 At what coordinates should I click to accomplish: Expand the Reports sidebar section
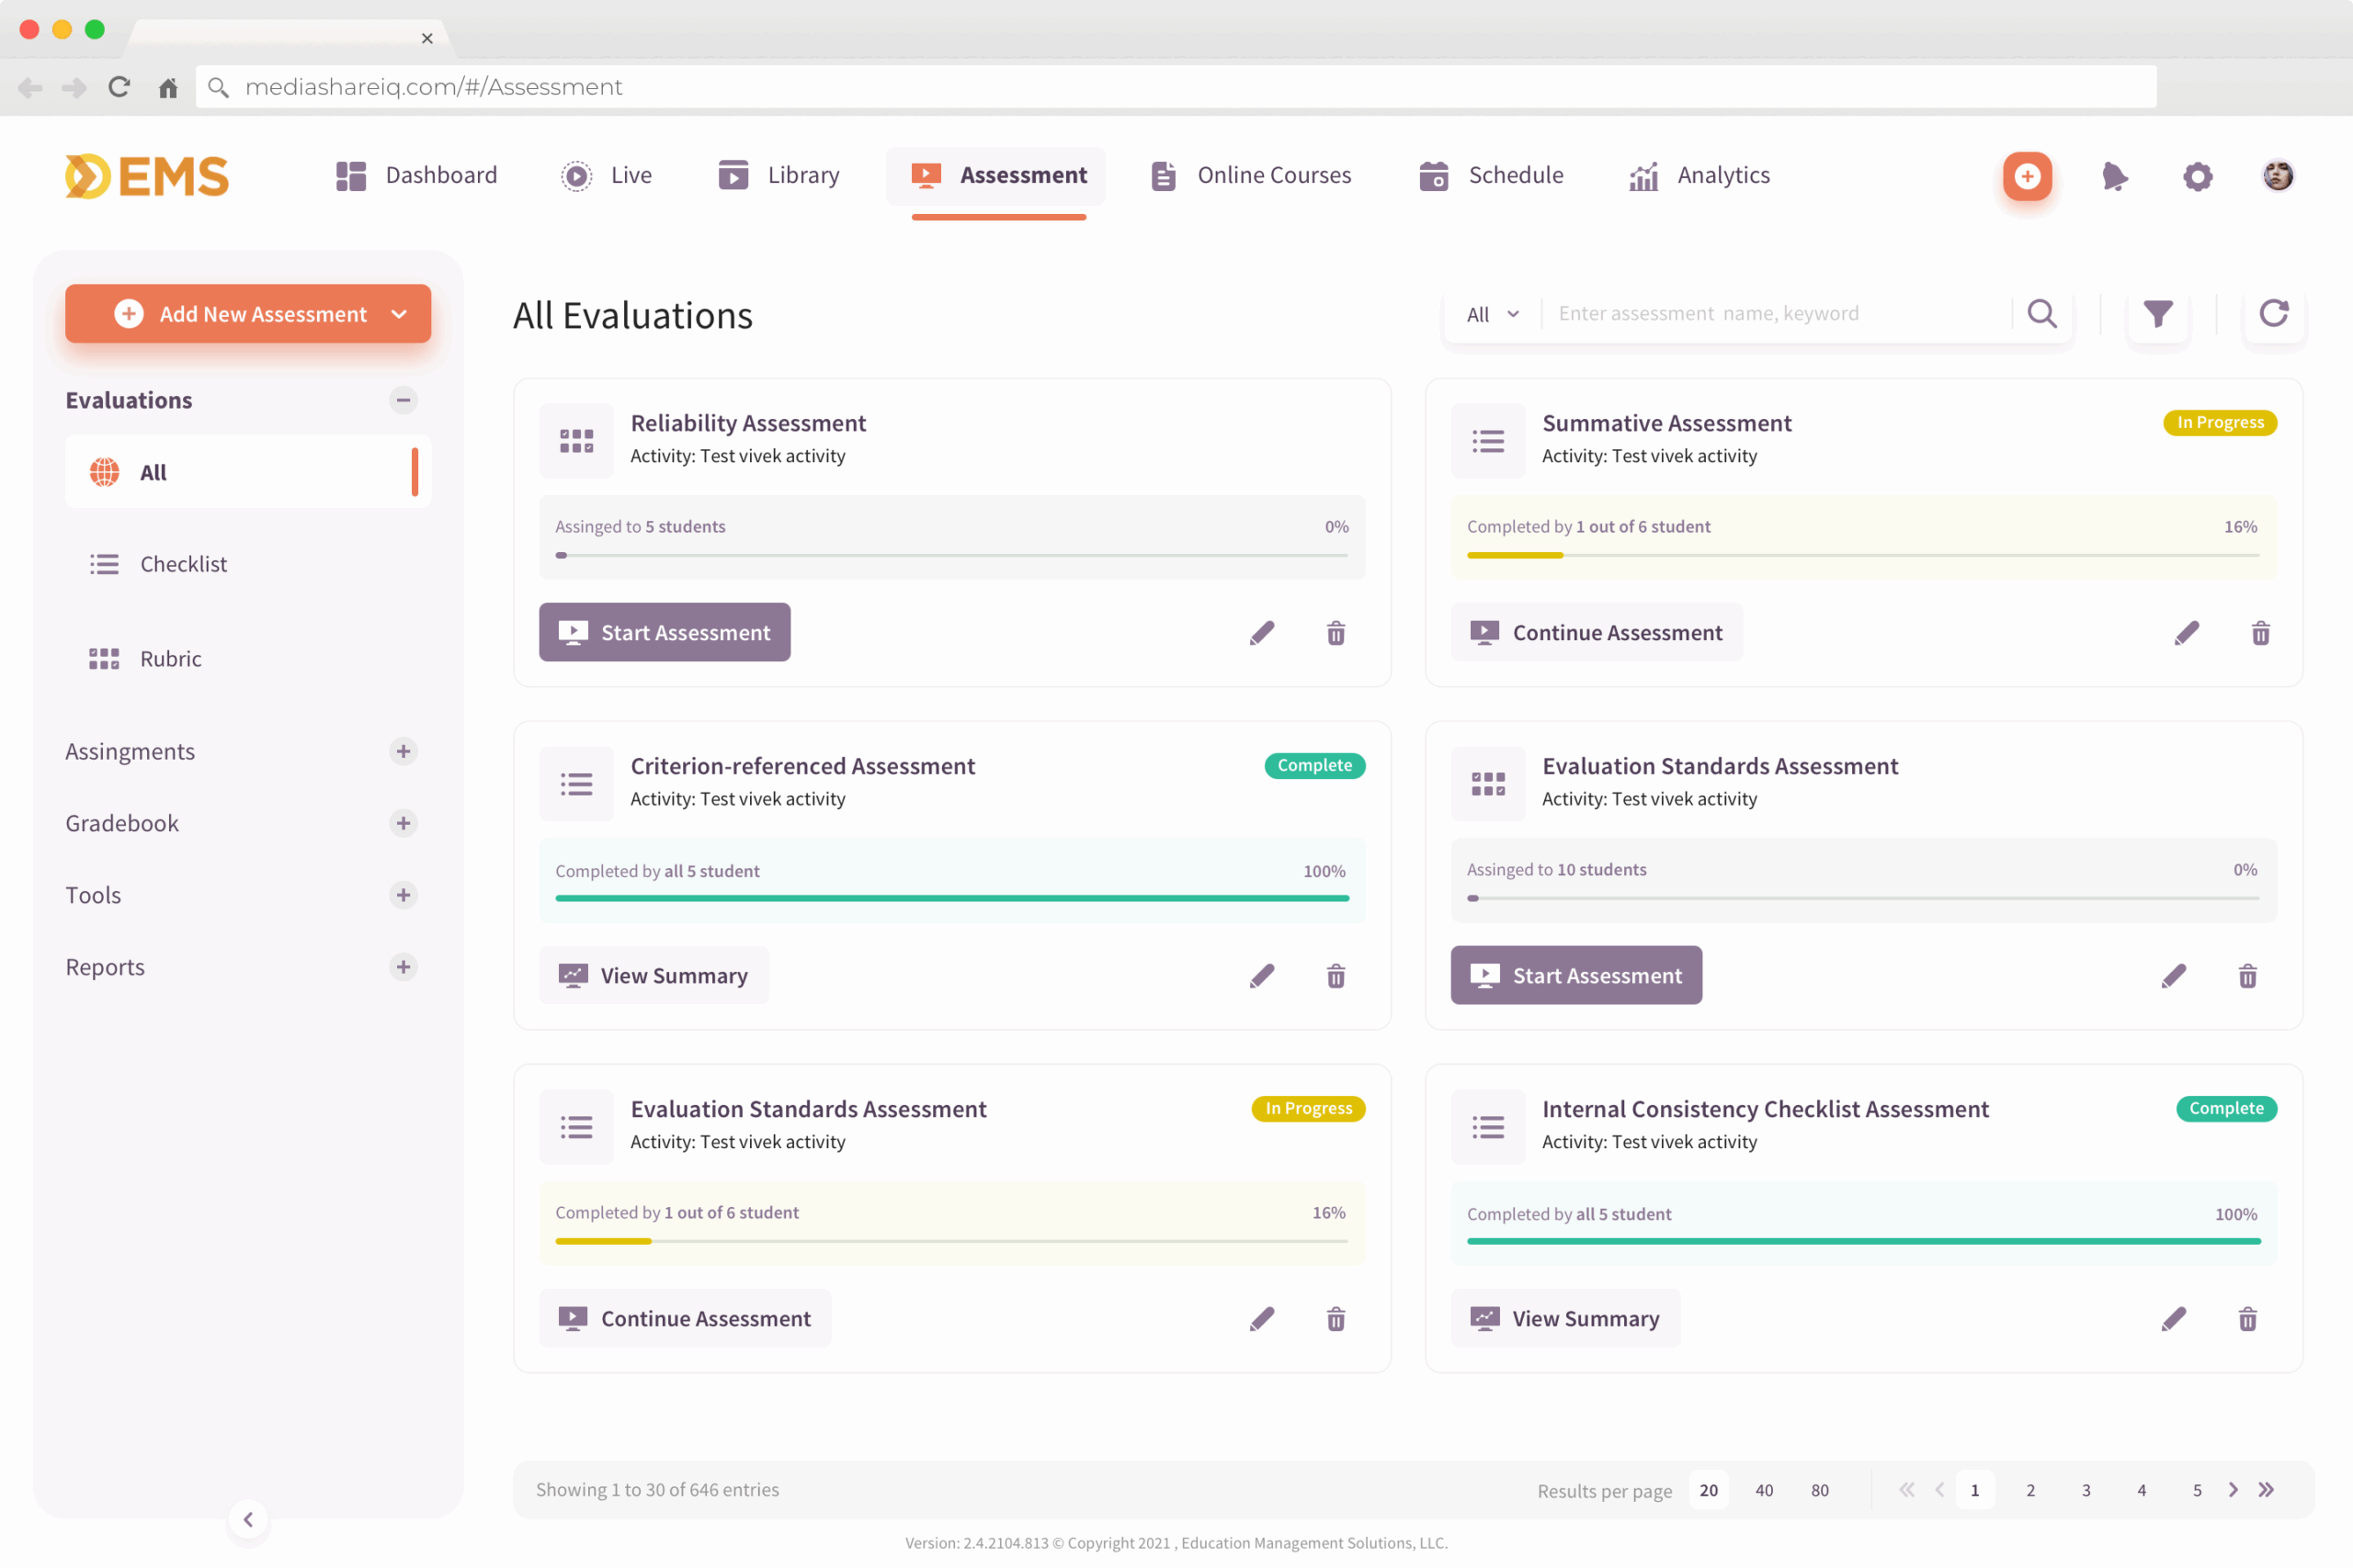click(404, 967)
